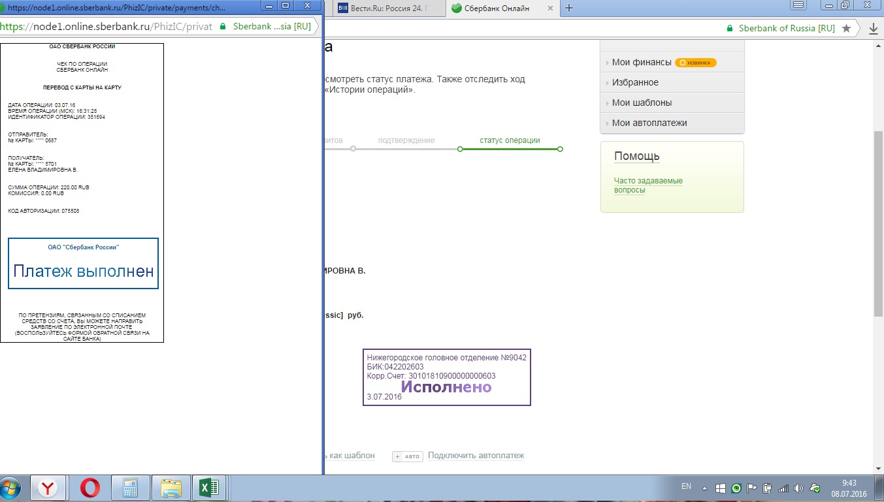Select the Сбербанк Онлайн browser tab

(x=497, y=8)
